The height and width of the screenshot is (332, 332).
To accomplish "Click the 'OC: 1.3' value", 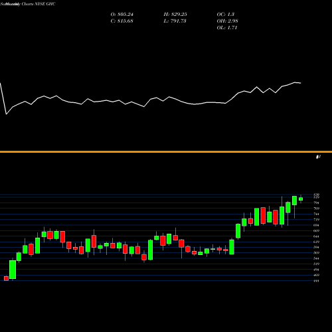I will click(225, 15).
